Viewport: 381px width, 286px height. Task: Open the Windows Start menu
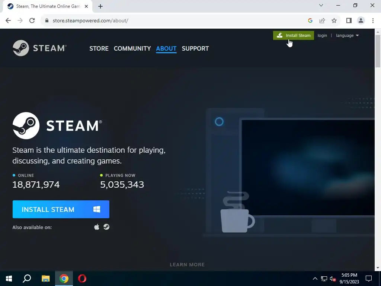coord(9,279)
